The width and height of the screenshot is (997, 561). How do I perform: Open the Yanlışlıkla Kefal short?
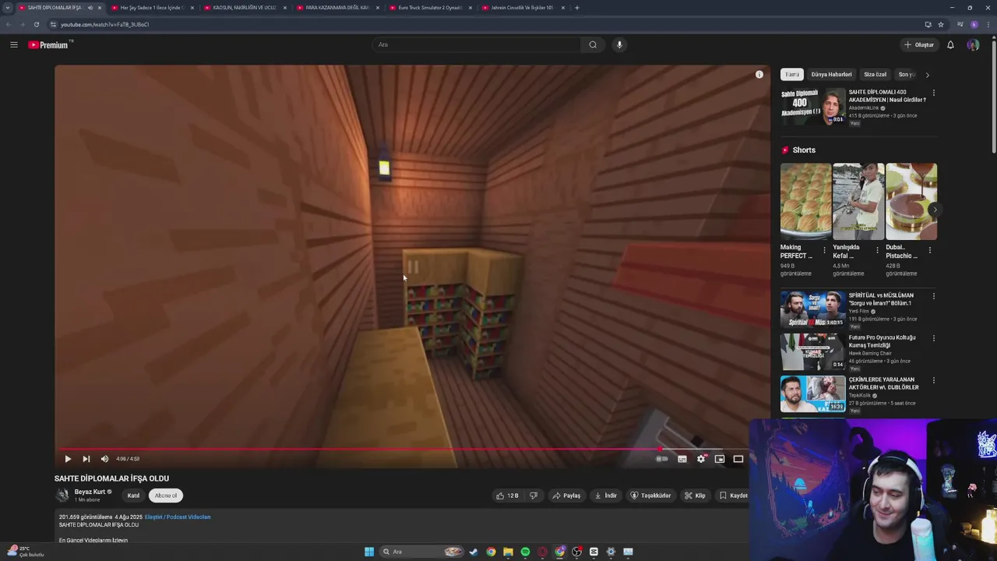(858, 201)
